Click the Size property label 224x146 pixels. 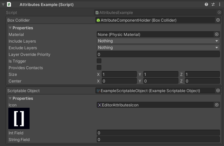click(x=13, y=74)
